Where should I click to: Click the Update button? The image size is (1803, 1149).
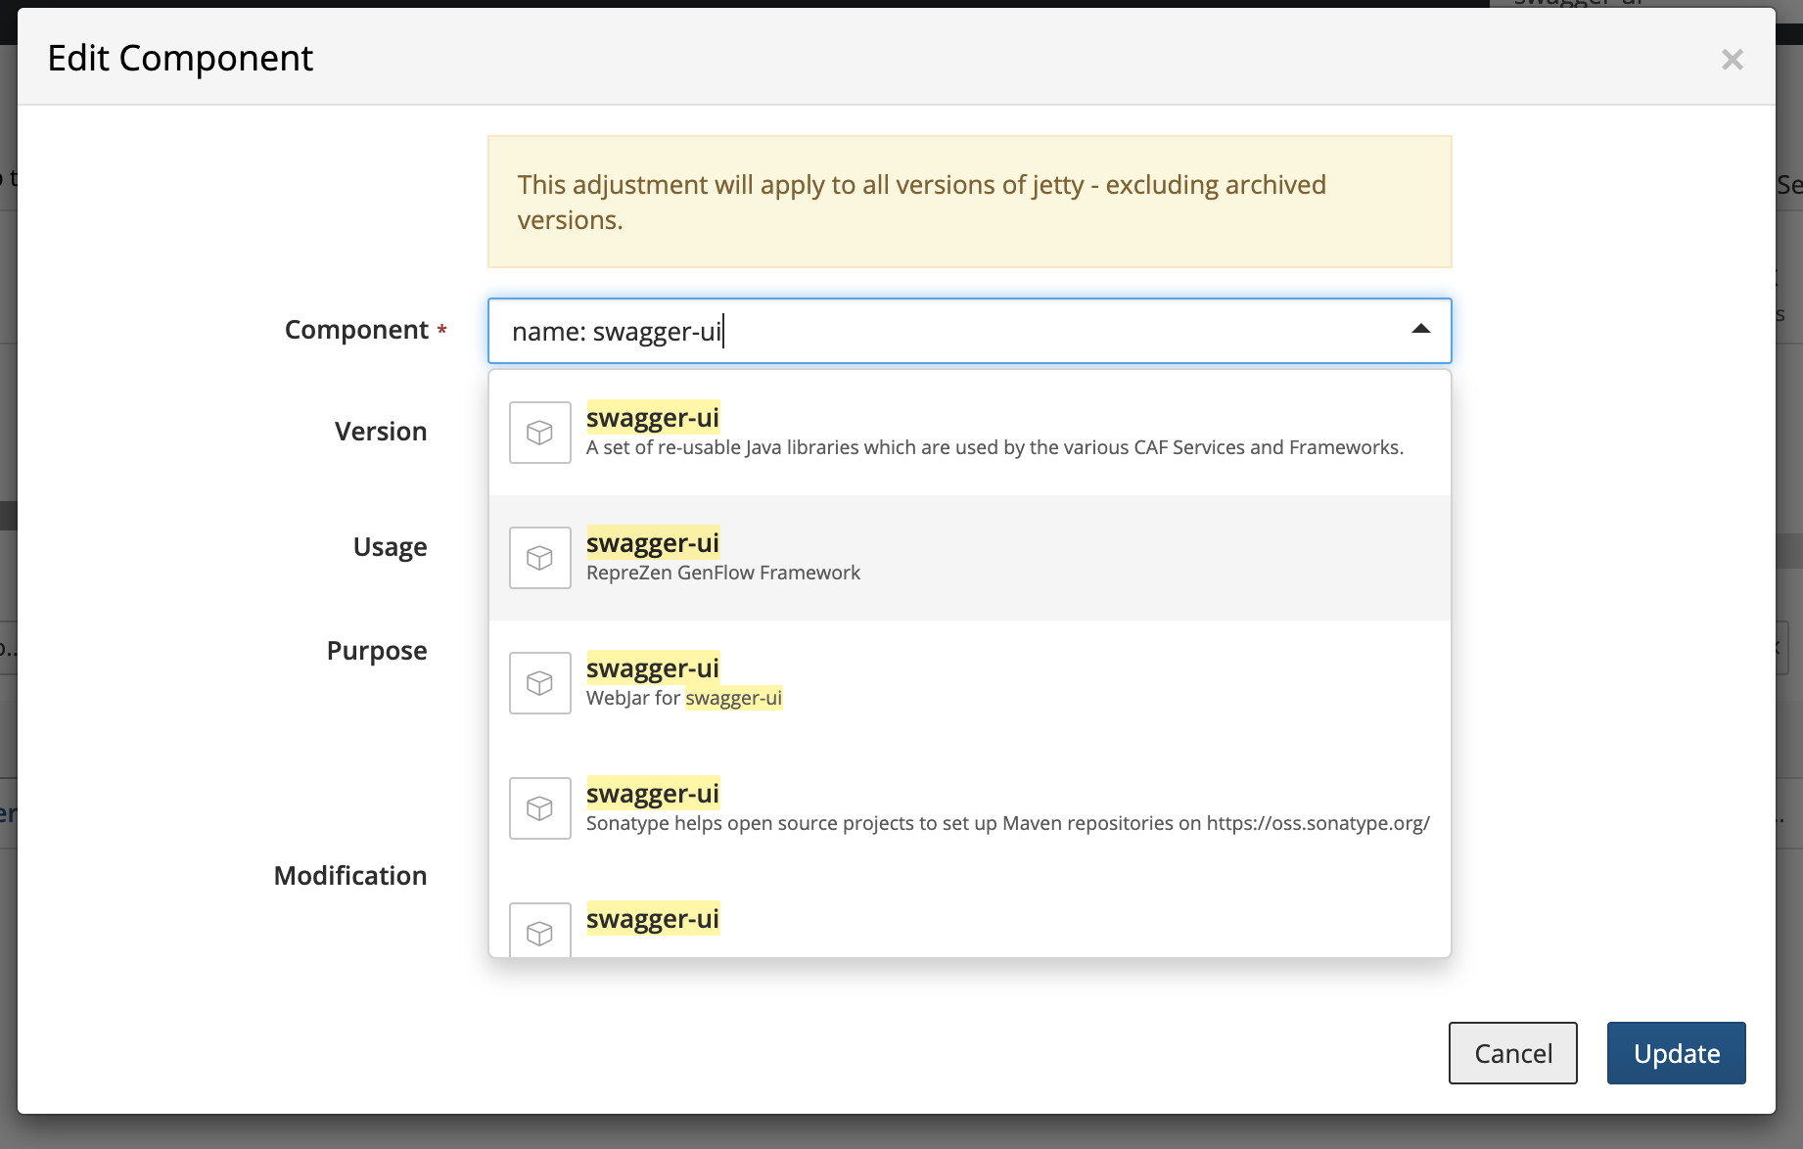tap(1676, 1052)
